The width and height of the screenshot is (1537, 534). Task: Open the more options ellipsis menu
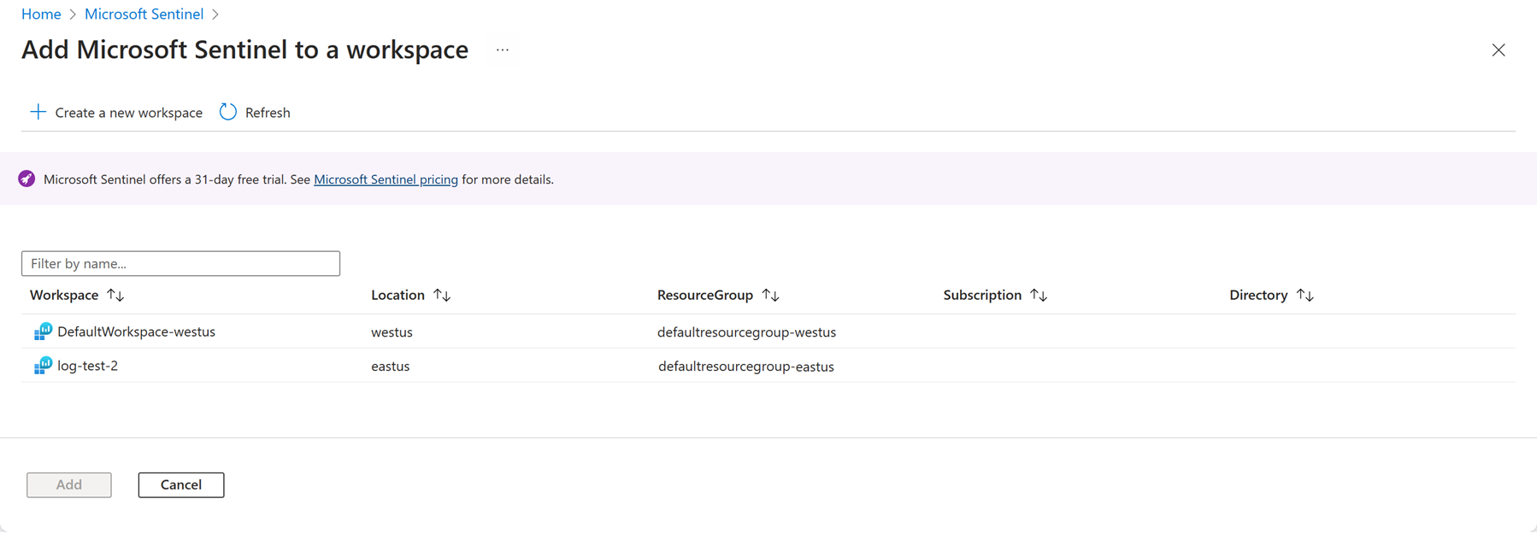[503, 50]
